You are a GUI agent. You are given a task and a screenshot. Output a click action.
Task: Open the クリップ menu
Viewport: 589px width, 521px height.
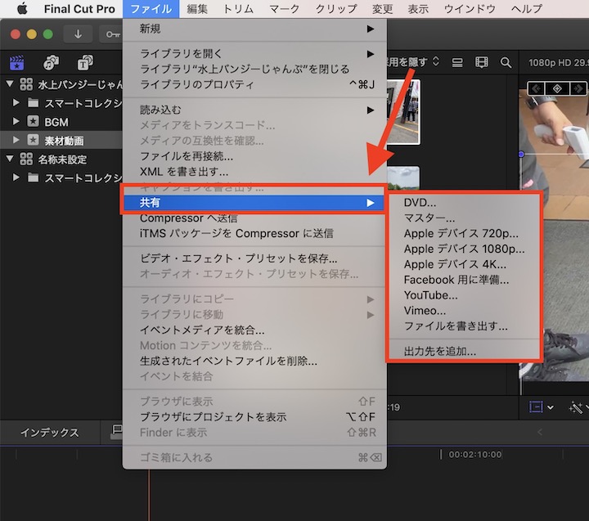[x=336, y=9]
